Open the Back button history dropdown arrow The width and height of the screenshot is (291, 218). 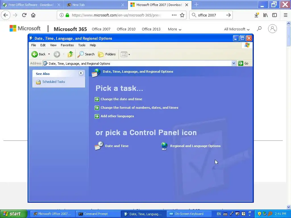49,54
